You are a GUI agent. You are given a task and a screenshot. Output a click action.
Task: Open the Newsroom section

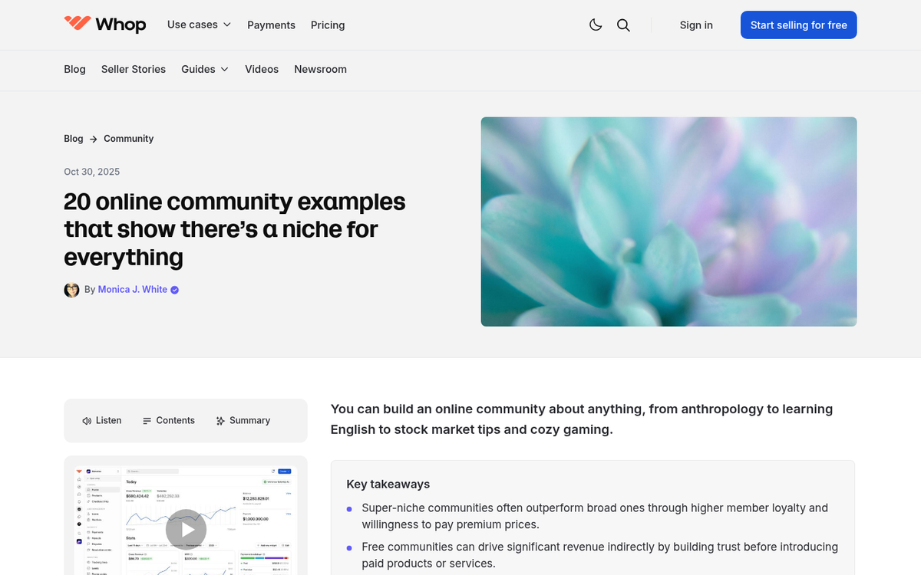(320, 69)
